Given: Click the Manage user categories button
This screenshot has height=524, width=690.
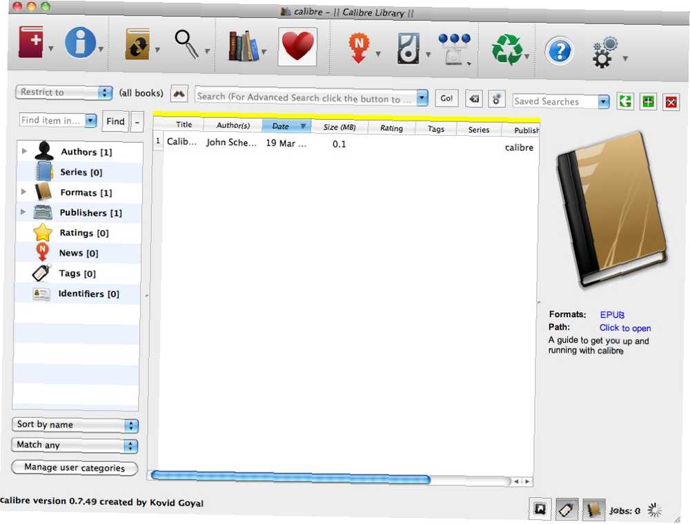Looking at the screenshot, I should tap(75, 467).
